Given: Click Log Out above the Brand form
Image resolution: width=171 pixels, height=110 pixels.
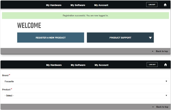Looking at the screenshot, I should click(152, 64).
